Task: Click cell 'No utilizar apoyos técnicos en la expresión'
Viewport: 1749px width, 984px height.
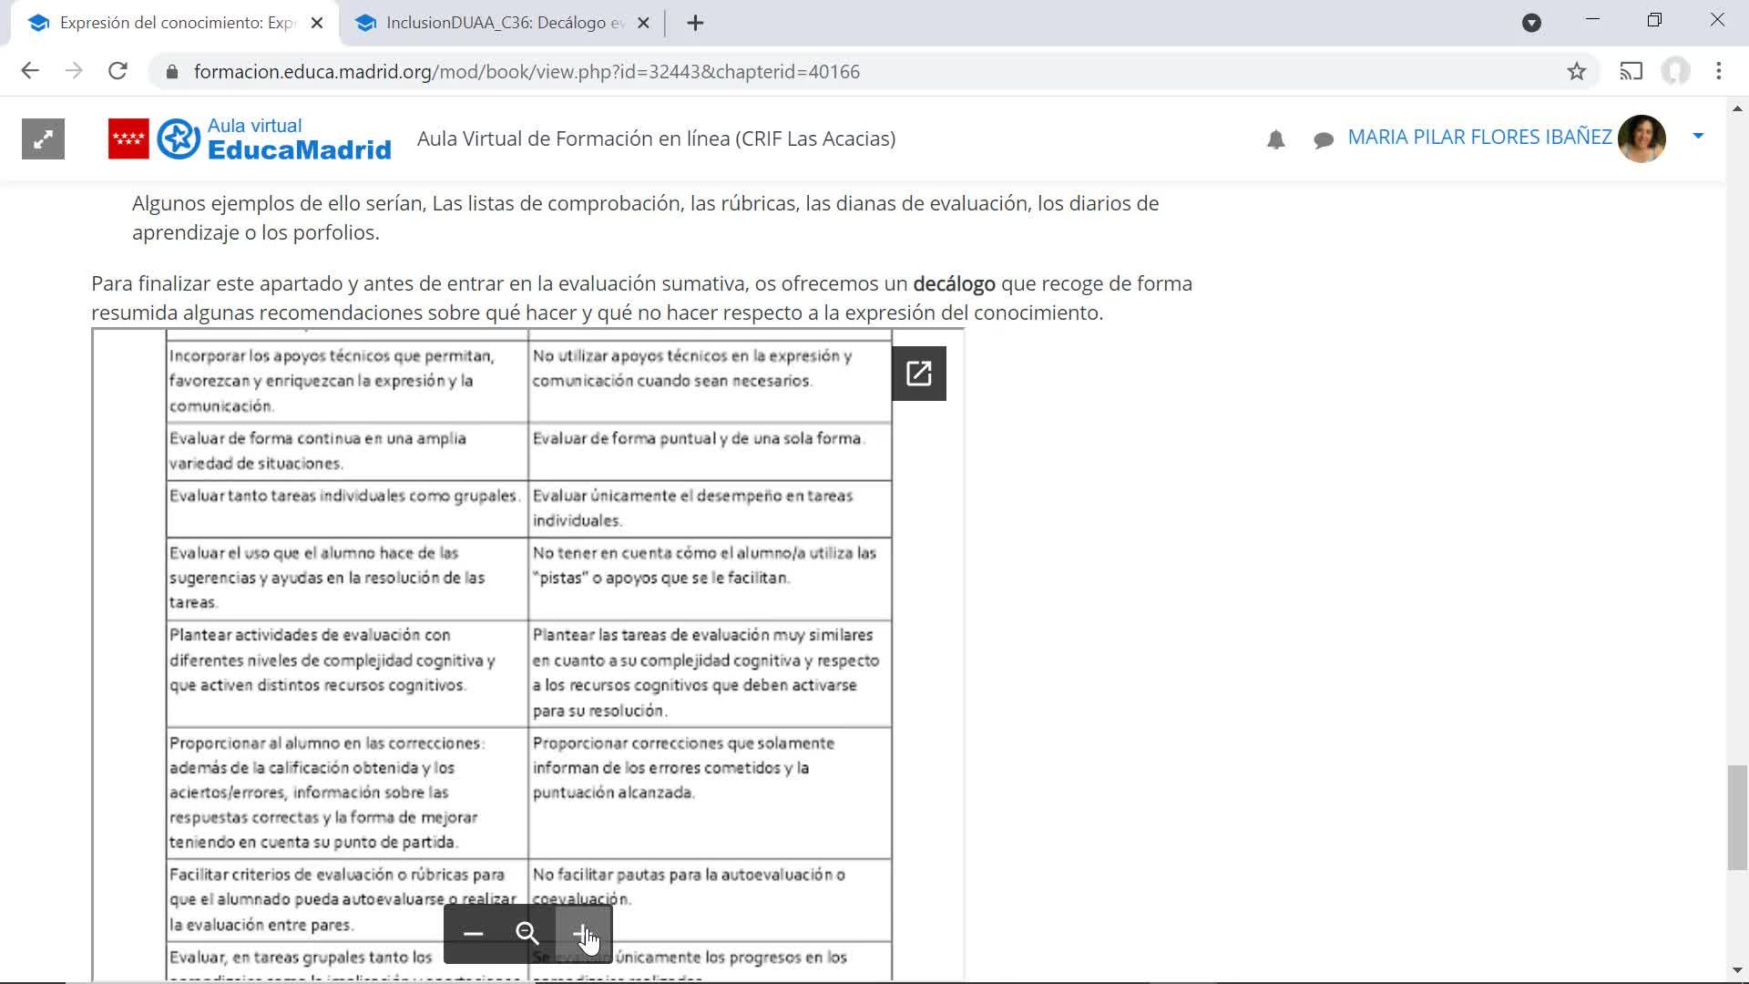Action: click(710, 381)
